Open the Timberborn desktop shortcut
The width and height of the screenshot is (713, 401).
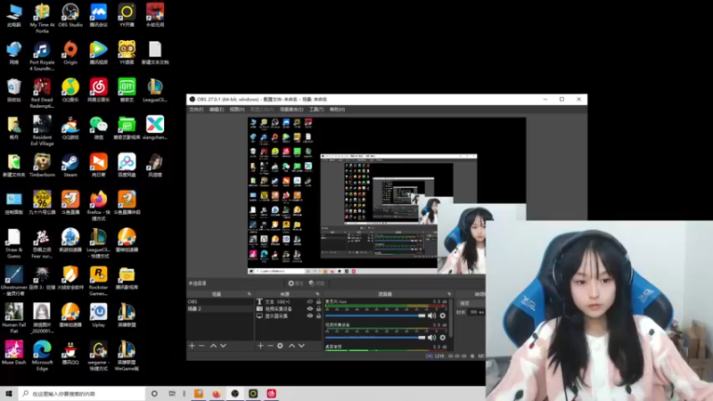pos(42,166)
